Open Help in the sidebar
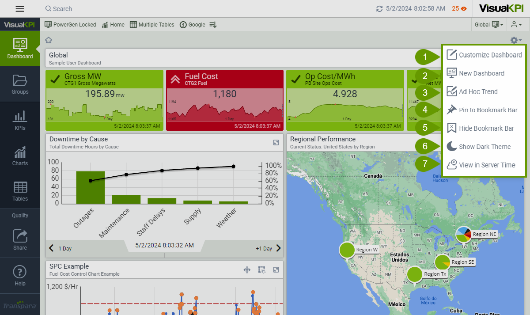The image size is (530, 315). [20, 275]
